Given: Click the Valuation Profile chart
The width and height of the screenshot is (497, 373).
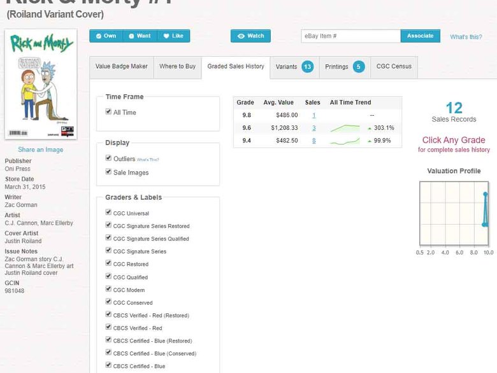Looking at the screenshot, I should [x=454, y=213].
